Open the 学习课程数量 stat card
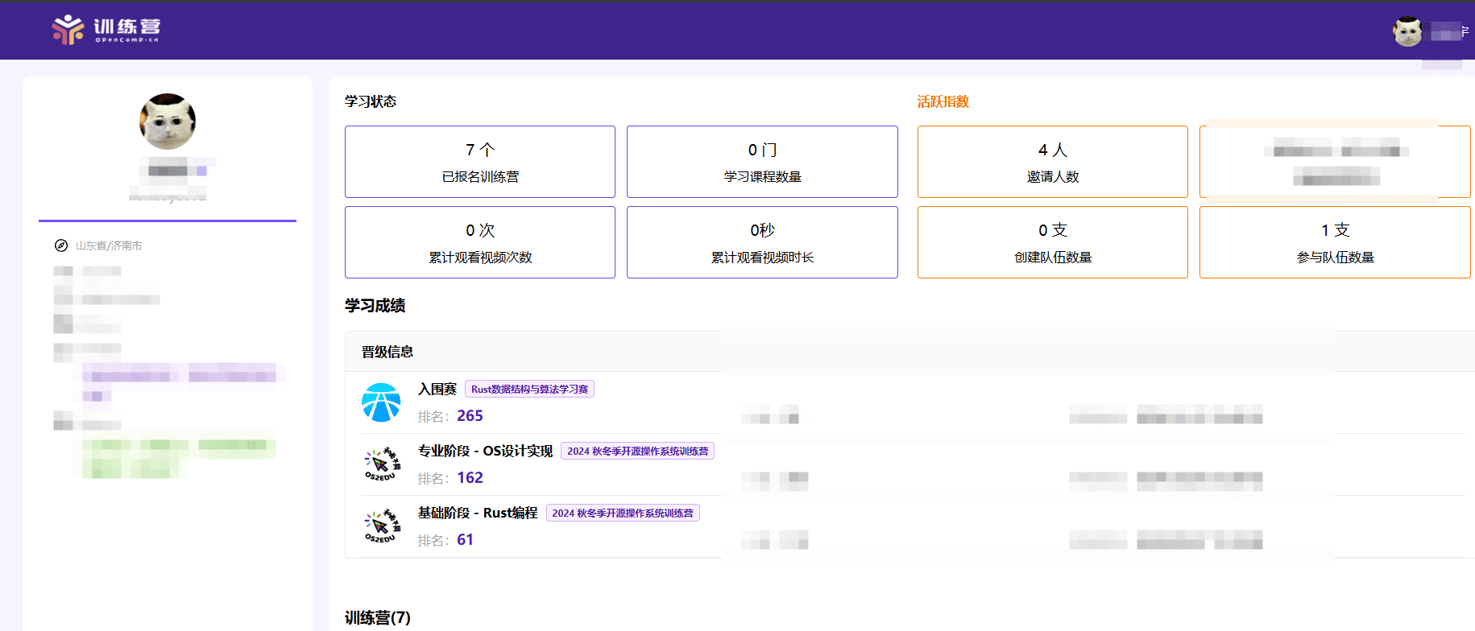This screenshot has width=1475, height=631. click(x=762, y=162)
